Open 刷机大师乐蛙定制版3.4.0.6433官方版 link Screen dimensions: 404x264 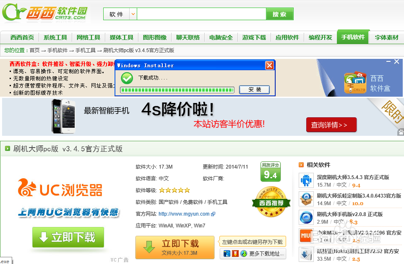pos(359,196)
